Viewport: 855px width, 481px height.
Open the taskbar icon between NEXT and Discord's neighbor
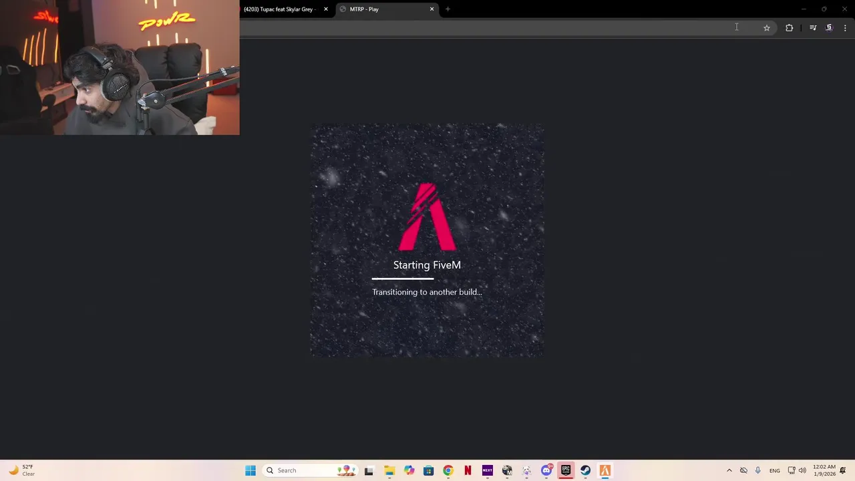tap(507, 470)
